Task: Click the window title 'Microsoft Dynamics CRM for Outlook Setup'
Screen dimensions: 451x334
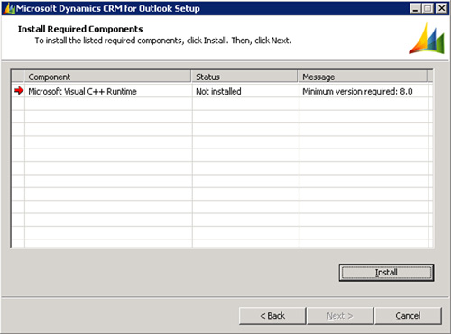Action: (x=108, y=8)
